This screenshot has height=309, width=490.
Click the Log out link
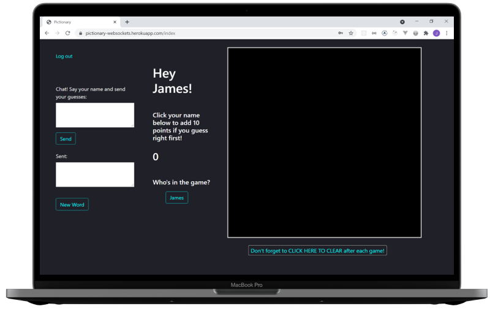[x=64, y=56]
